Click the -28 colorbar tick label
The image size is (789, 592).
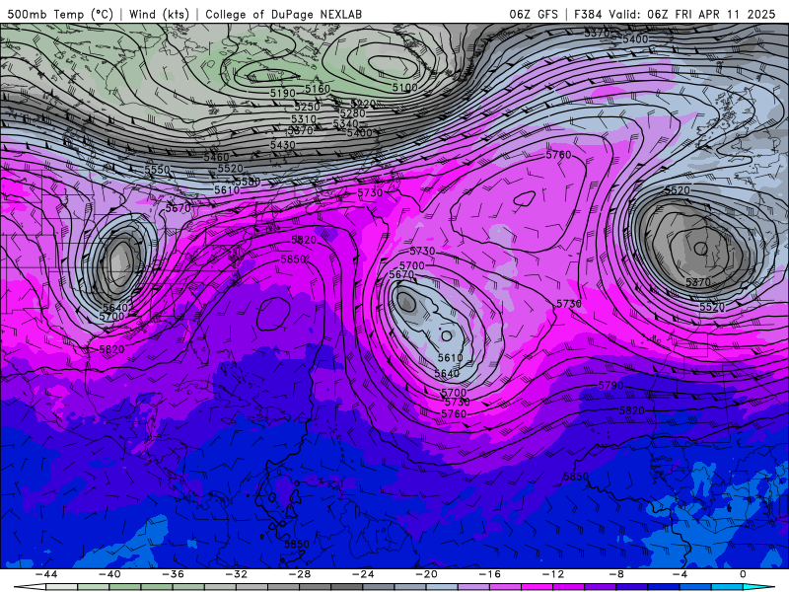click(300, 574)
